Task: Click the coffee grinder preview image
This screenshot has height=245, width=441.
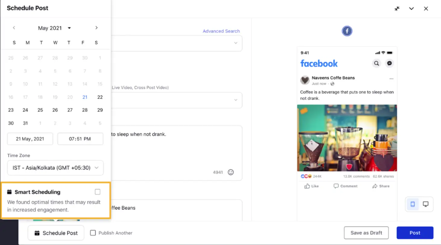Action: point(347,138)
